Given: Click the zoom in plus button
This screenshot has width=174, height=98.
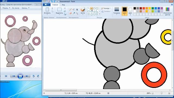Looking at the screenshot, I should pyautogui.click(x=169, y=93).
